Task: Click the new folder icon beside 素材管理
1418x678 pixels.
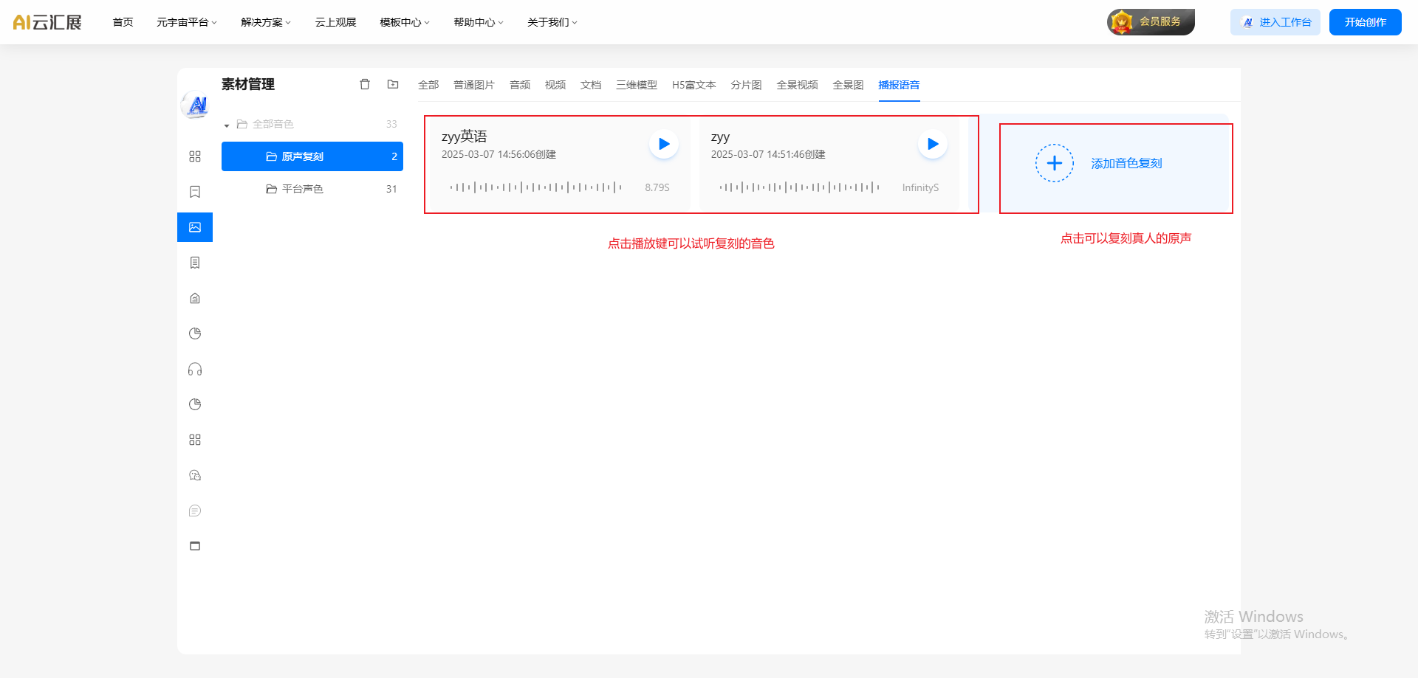Action: pos(393,84)
